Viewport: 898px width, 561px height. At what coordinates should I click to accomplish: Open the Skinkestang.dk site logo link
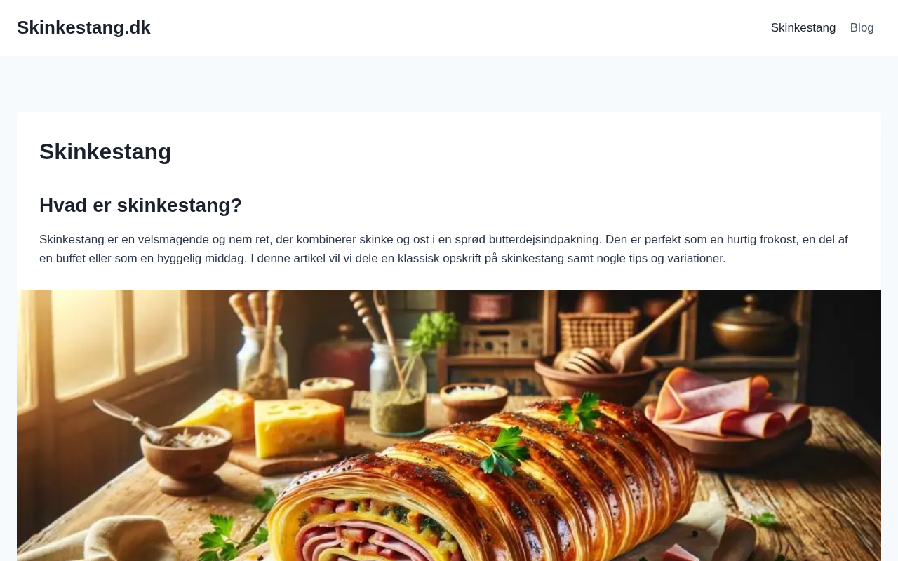pos(83,27)
